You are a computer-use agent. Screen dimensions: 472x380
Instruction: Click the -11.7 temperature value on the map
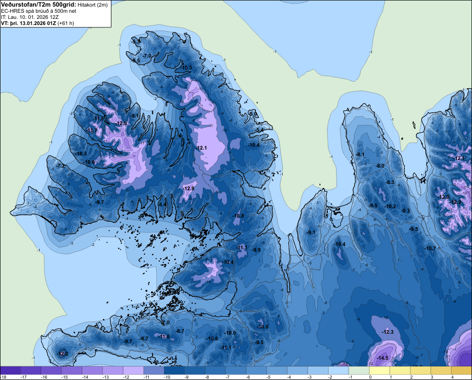click(x=92, y=130)
